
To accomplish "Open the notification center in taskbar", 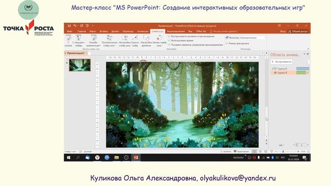I will 305,158.
